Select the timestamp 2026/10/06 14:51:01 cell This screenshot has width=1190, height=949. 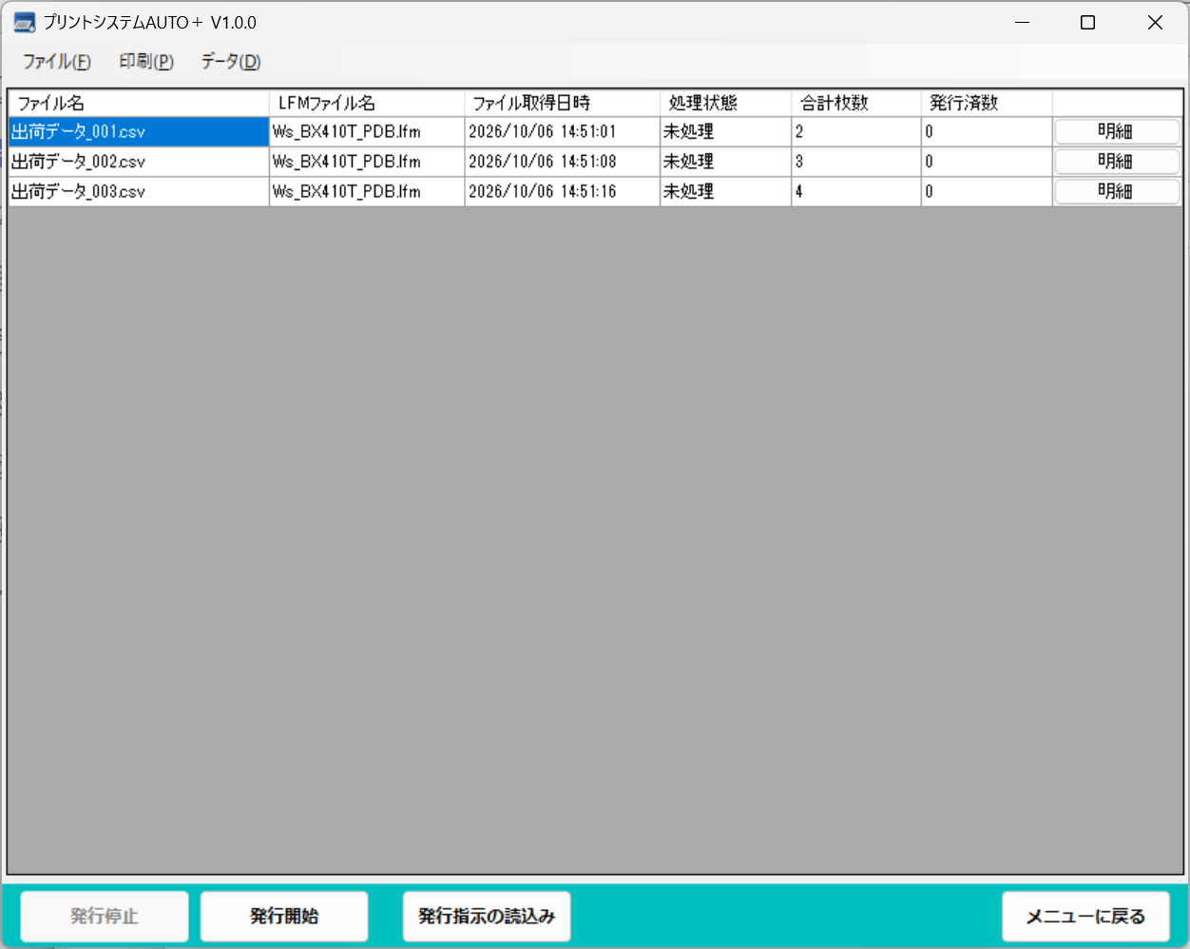[x=563, y=132]
